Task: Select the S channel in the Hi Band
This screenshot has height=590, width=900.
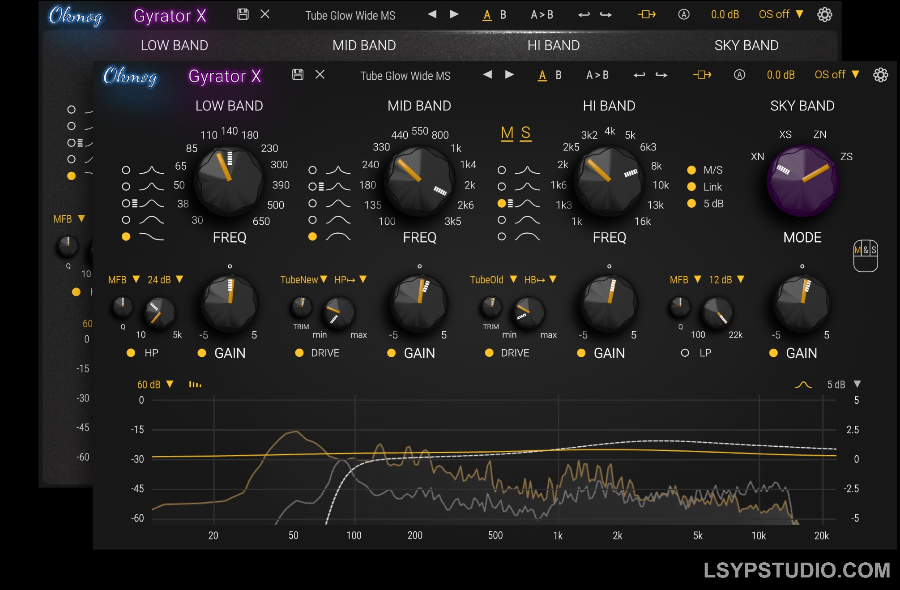Action: [x=526, y=133]
